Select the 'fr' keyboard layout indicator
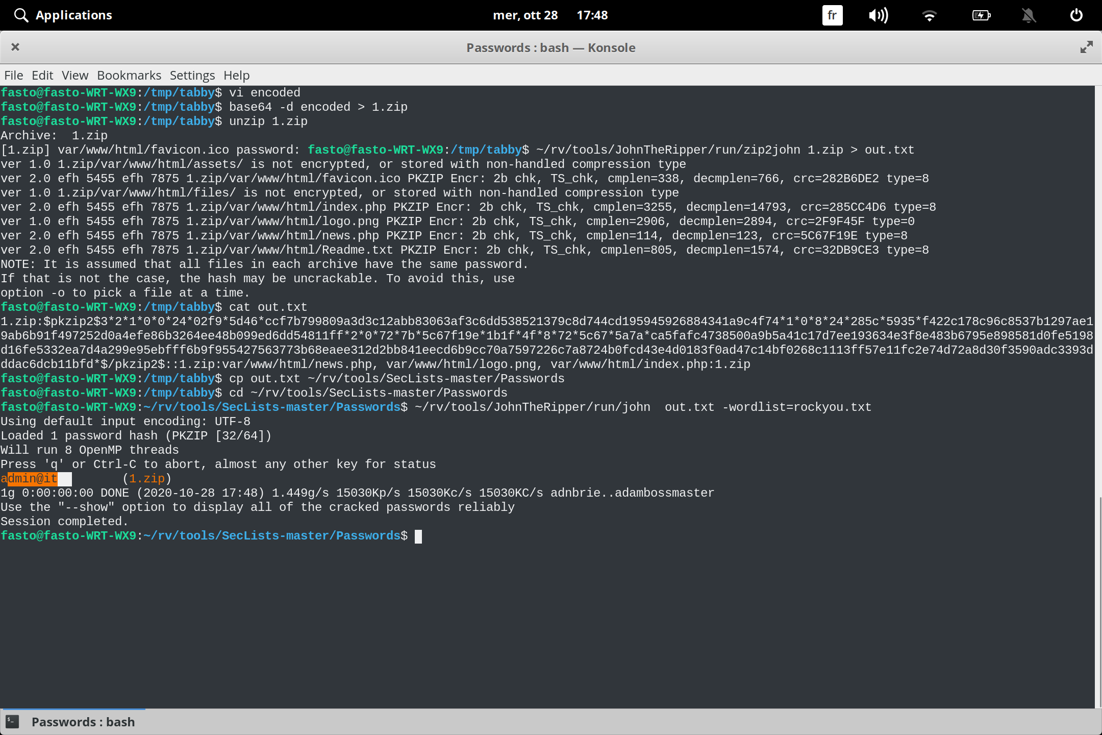Viewport: 1102px width, 735px height. coord(832,15)
